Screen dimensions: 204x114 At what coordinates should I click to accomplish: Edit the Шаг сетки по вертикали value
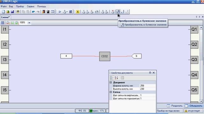coord(148,95)
